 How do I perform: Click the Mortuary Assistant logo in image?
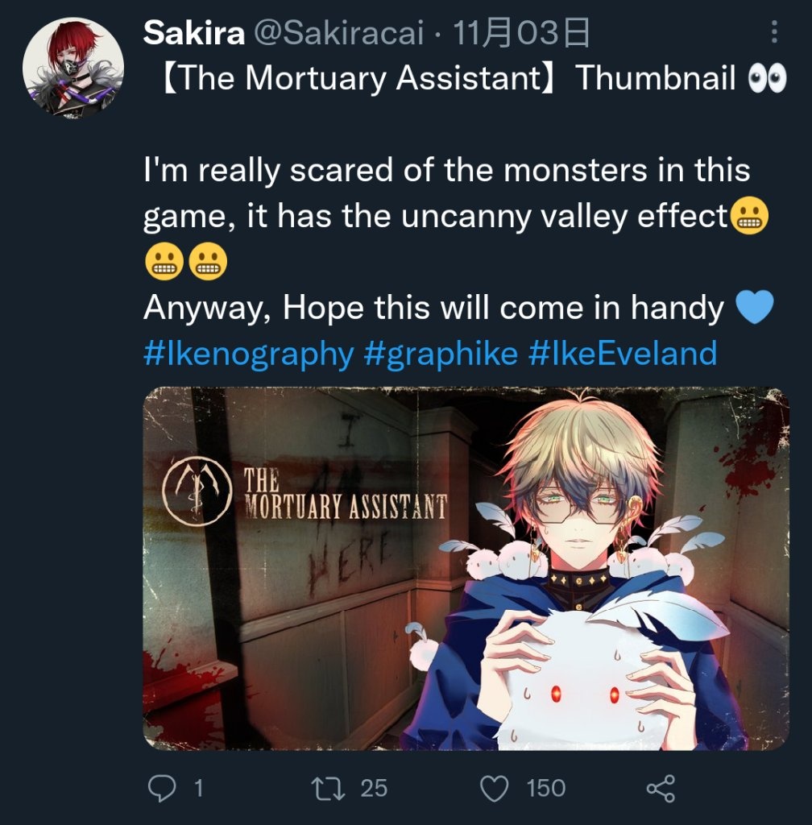click(197, 491)
